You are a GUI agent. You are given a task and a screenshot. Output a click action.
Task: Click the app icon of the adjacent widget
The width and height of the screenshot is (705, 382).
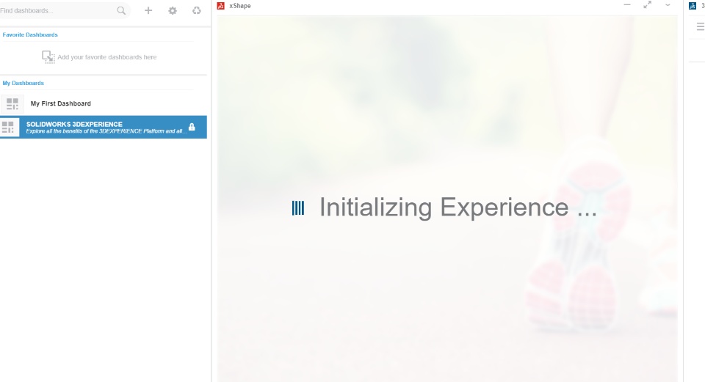point(693,6)
